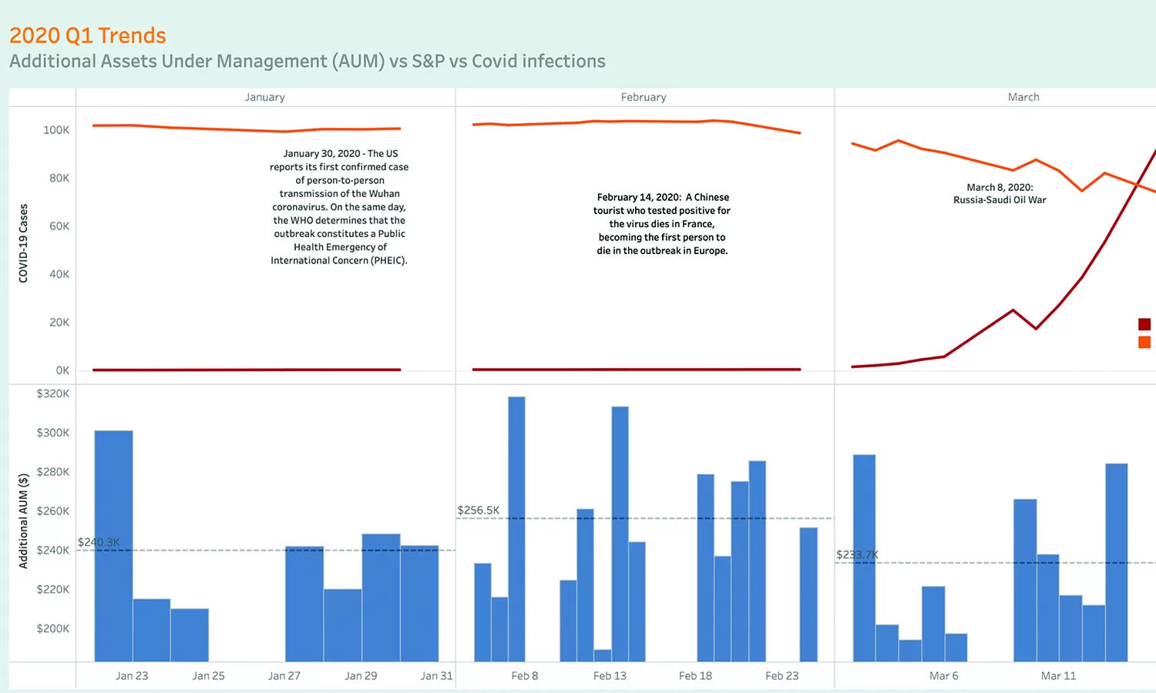Click the 100K cases axis tick

click(x=56, y=129)
